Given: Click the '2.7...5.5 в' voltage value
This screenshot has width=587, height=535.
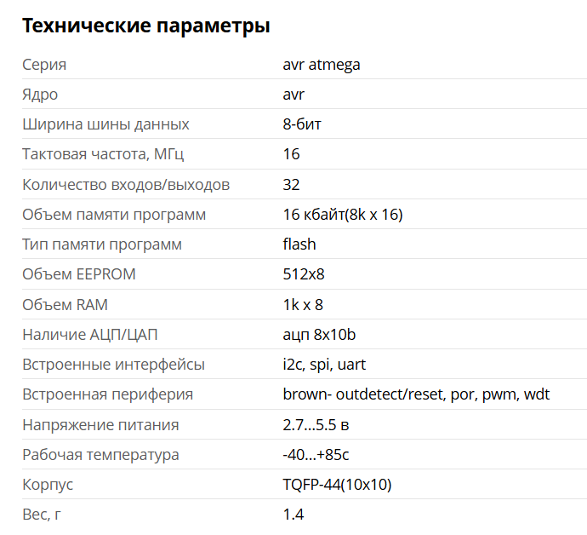Looking at the screenshot, I should [x=316, y=425].
